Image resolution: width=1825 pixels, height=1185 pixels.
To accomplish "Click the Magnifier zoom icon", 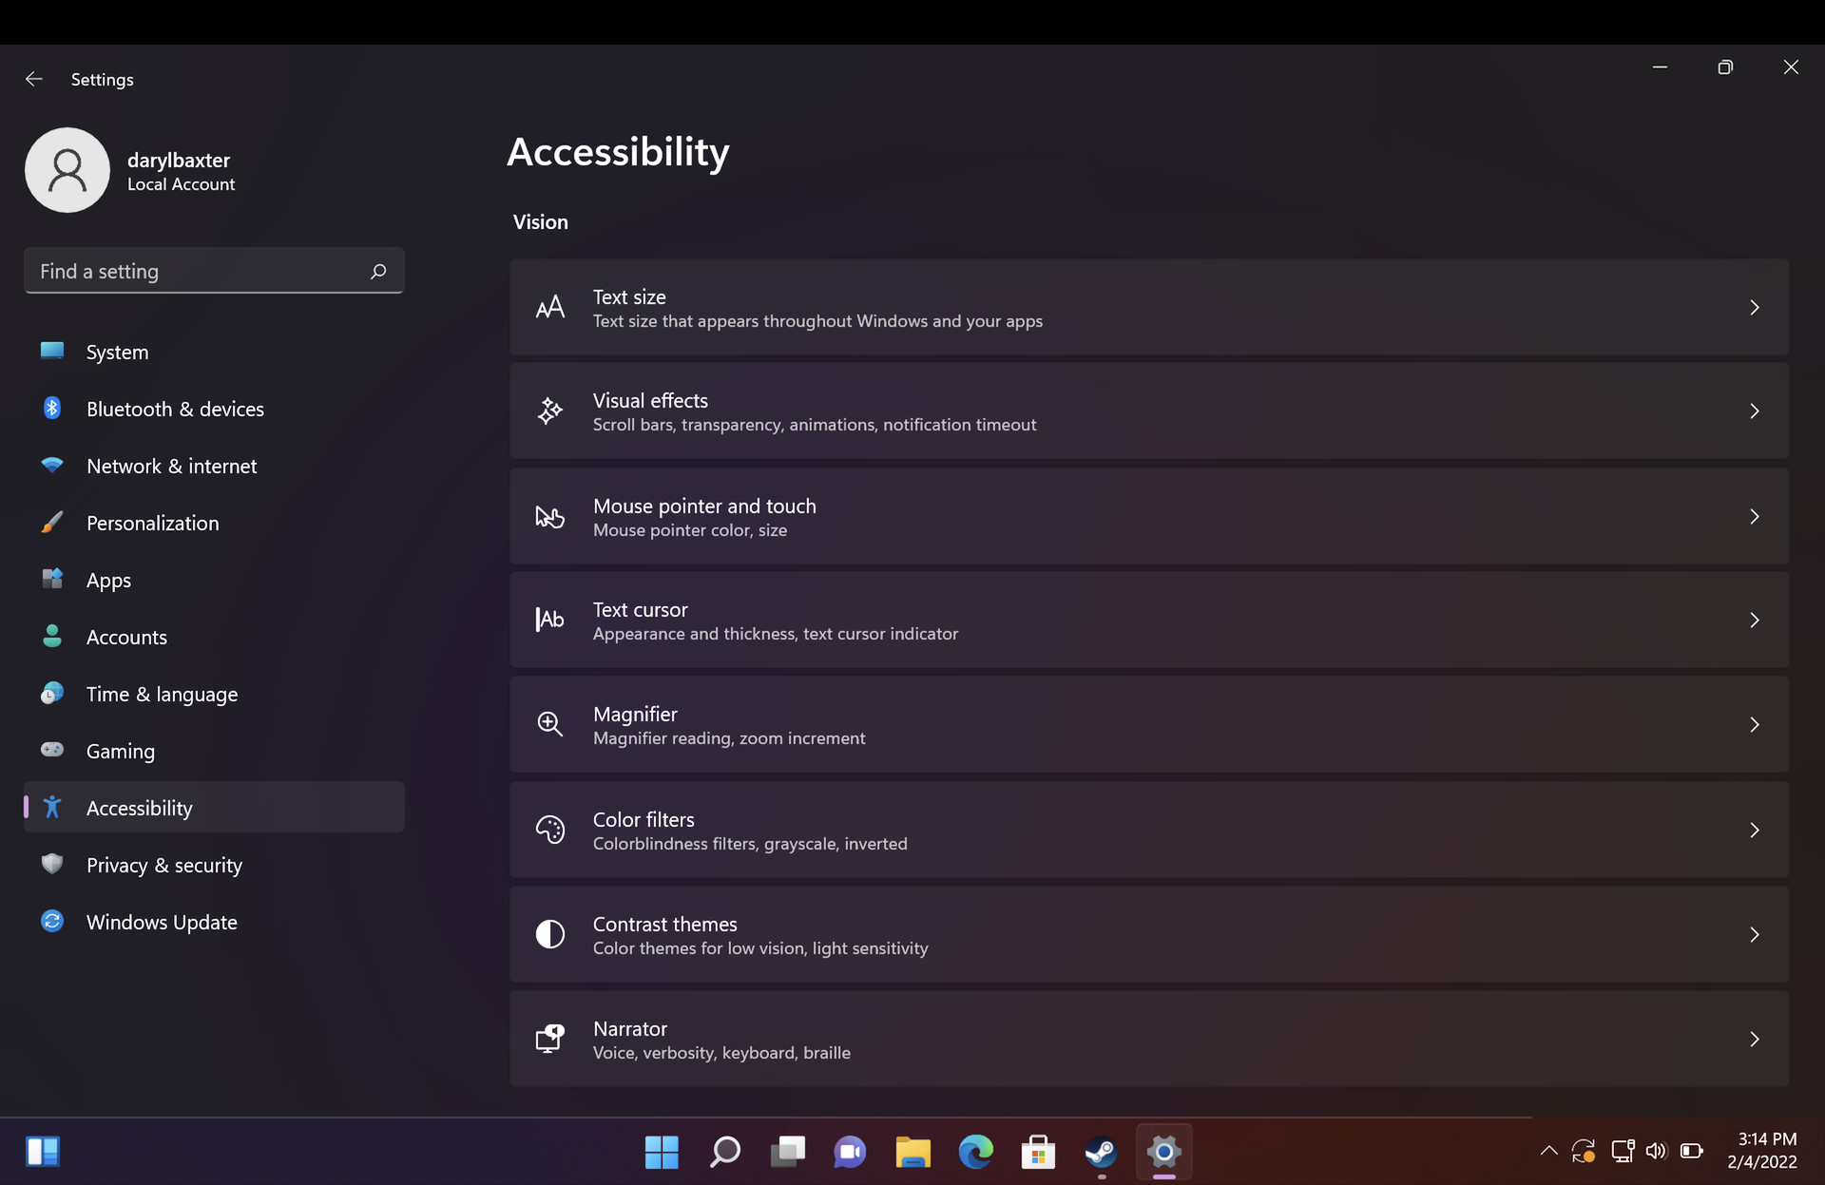I will pos(549,723).
